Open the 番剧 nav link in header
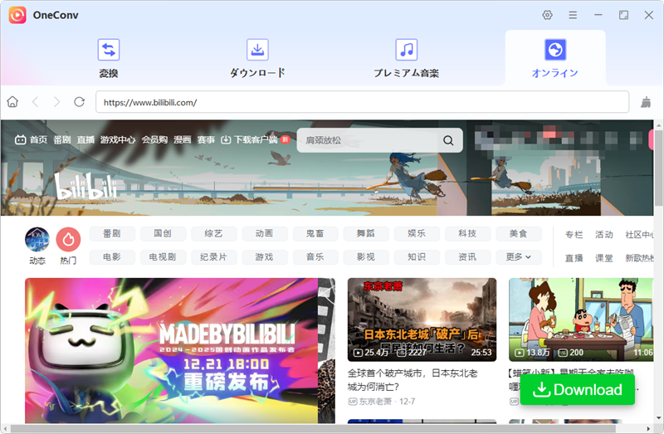The width and height of the screenshot is (664, 434). [61, 139]
